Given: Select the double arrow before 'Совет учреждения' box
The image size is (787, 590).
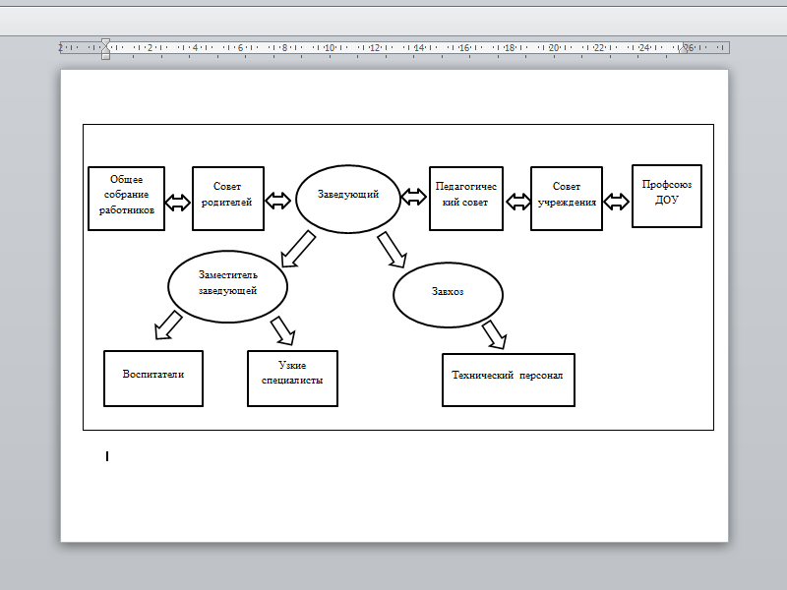Looking at the screenshot, I should [x=516, y=201].
